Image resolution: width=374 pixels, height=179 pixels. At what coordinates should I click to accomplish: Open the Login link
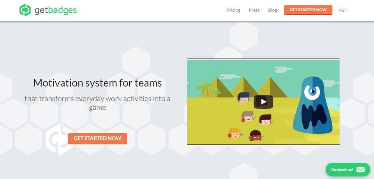point(343,9)
